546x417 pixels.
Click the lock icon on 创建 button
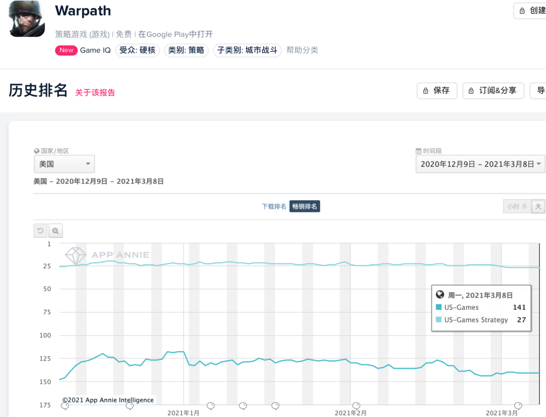pyautogui.click(x=522, y=11)
